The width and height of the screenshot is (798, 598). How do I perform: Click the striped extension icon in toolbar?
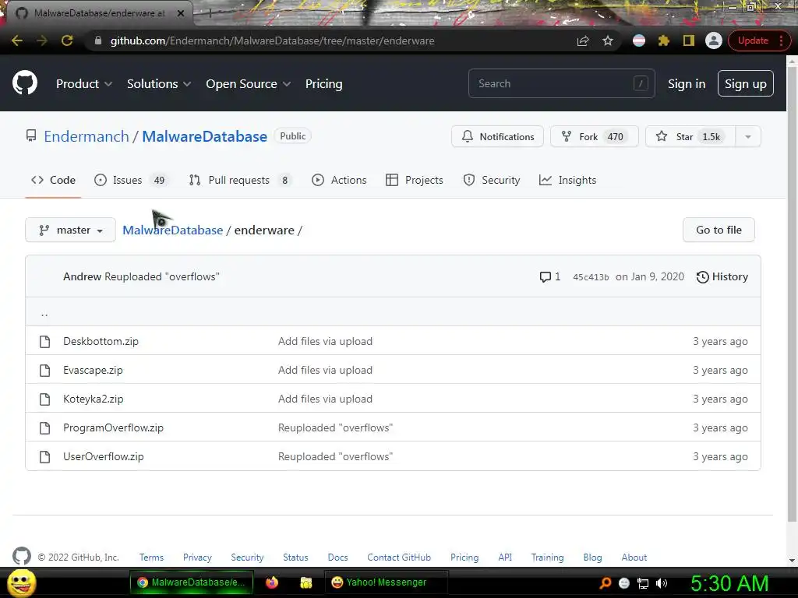[639, 40]
